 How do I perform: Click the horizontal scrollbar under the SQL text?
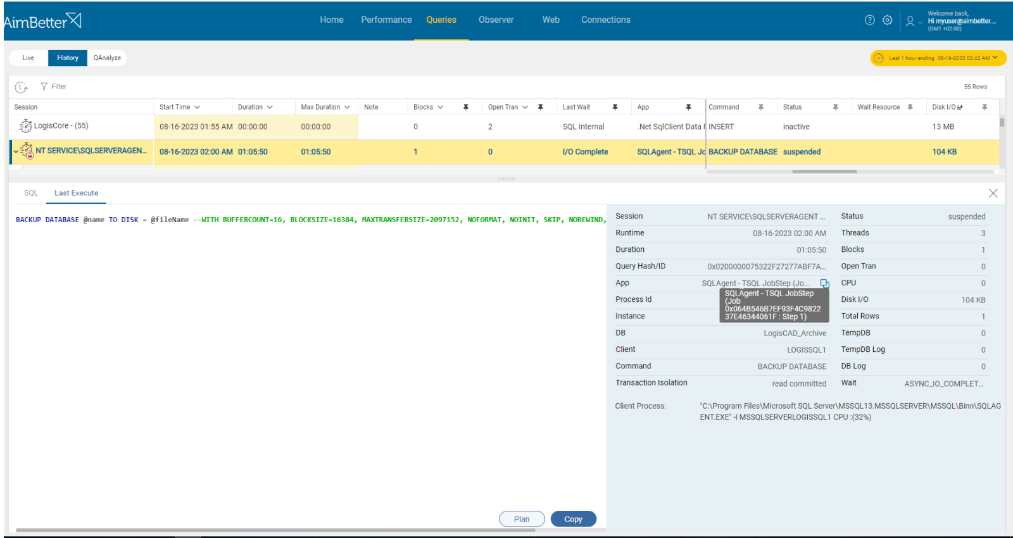tap(275, 530)
